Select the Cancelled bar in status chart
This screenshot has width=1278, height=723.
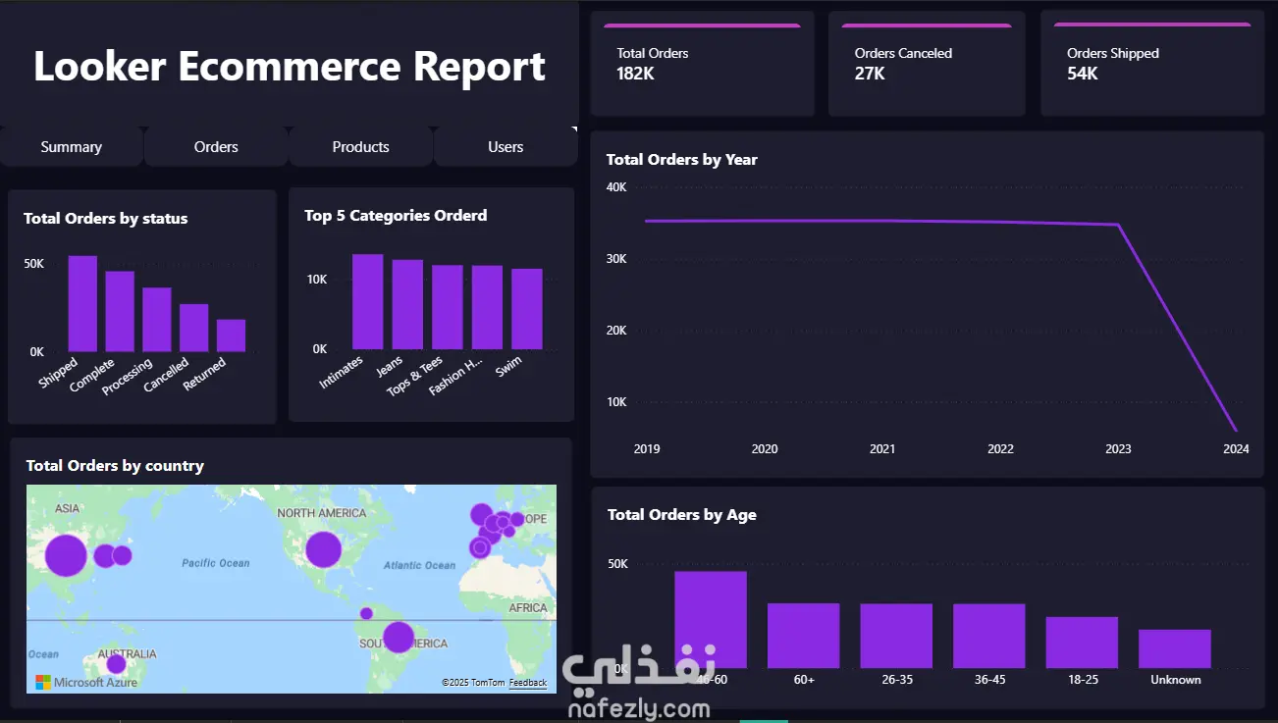point(194,328)
